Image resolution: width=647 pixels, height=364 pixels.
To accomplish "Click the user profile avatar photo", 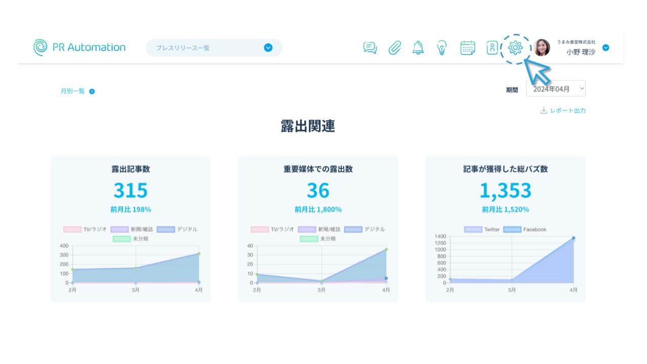I will 542,48.
